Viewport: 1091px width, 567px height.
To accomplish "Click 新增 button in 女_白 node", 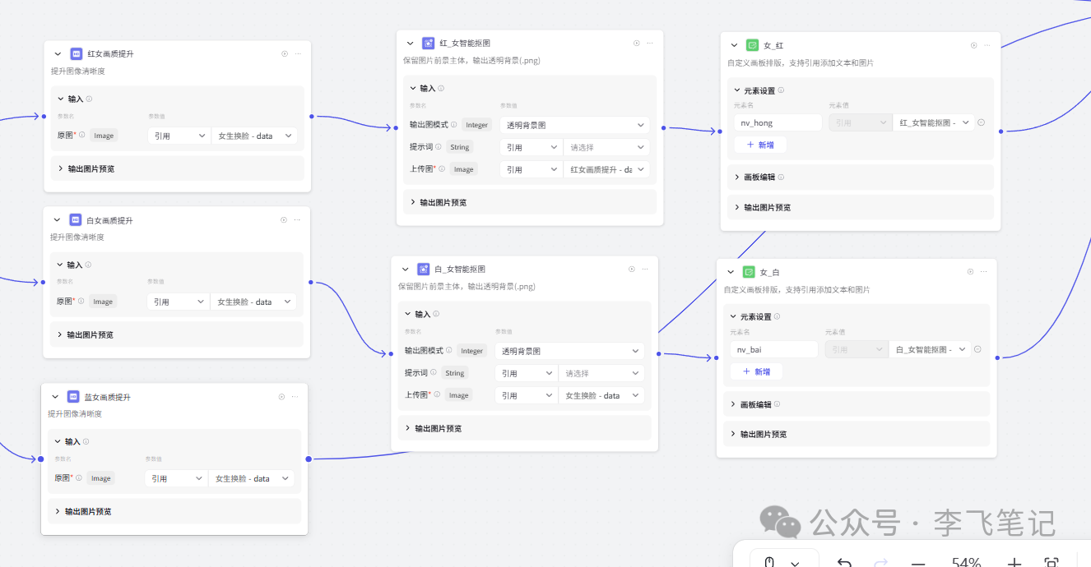I will coord(757,371).
